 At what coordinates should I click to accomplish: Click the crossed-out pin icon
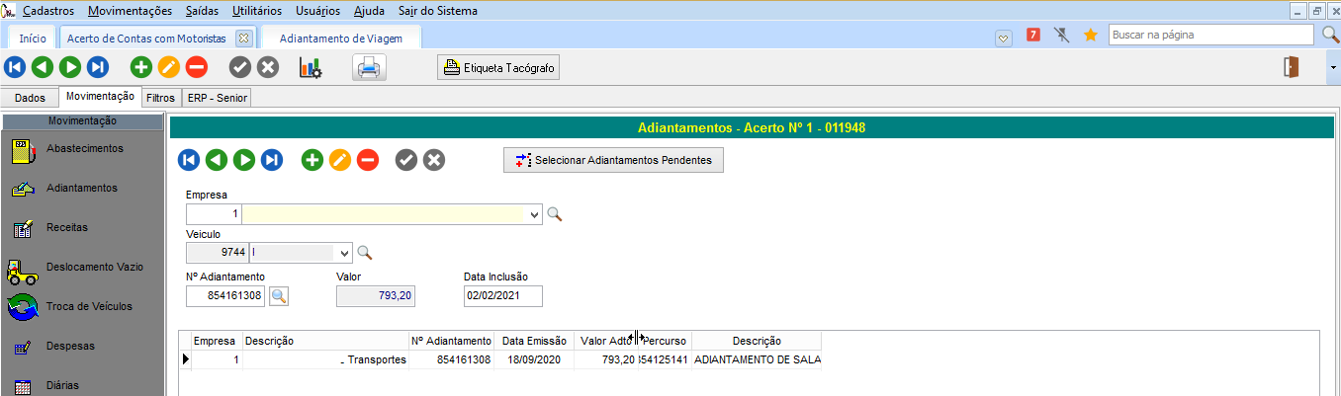tap(1062, 36)
